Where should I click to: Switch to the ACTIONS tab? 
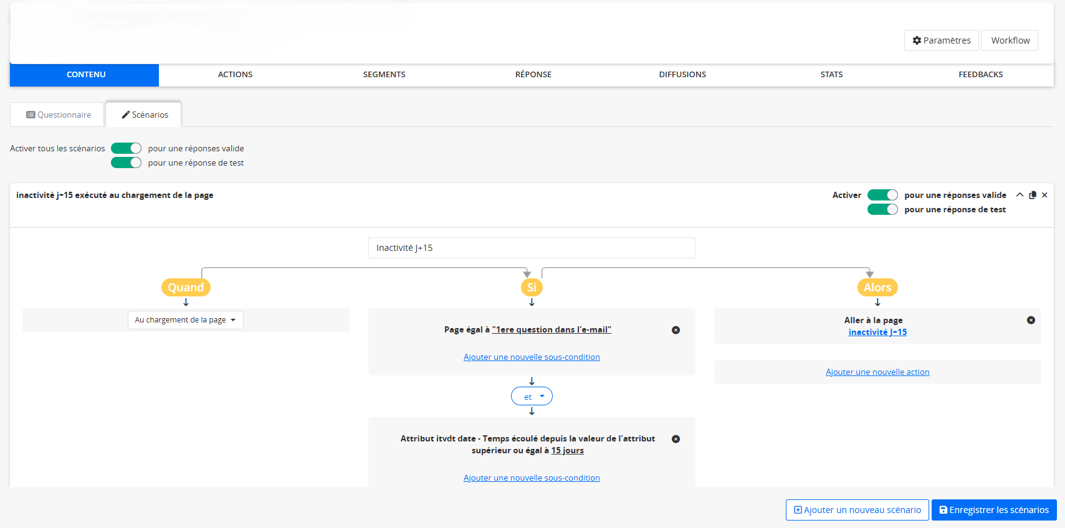235,75
